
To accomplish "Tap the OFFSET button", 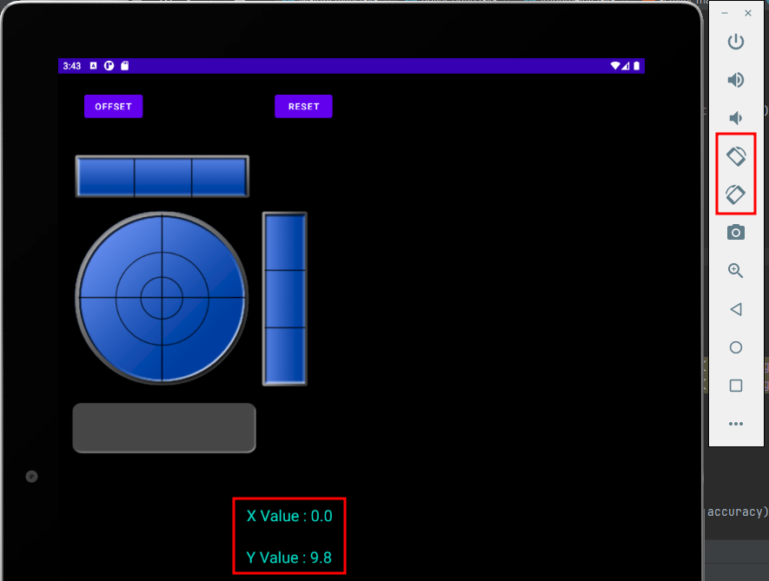I will (x=113, y=107).
